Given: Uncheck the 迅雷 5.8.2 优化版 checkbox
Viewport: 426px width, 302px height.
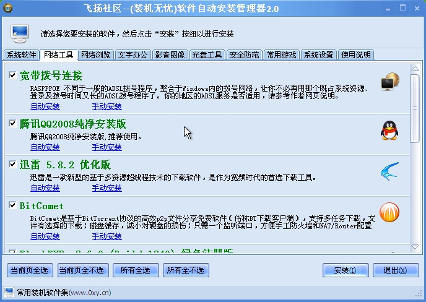Looking at the screenshot, I should pos(12,164).
